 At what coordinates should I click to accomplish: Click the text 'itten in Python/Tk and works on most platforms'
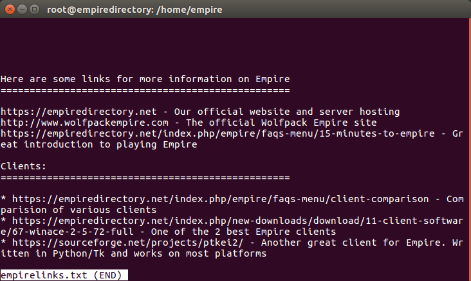(133, 253)
